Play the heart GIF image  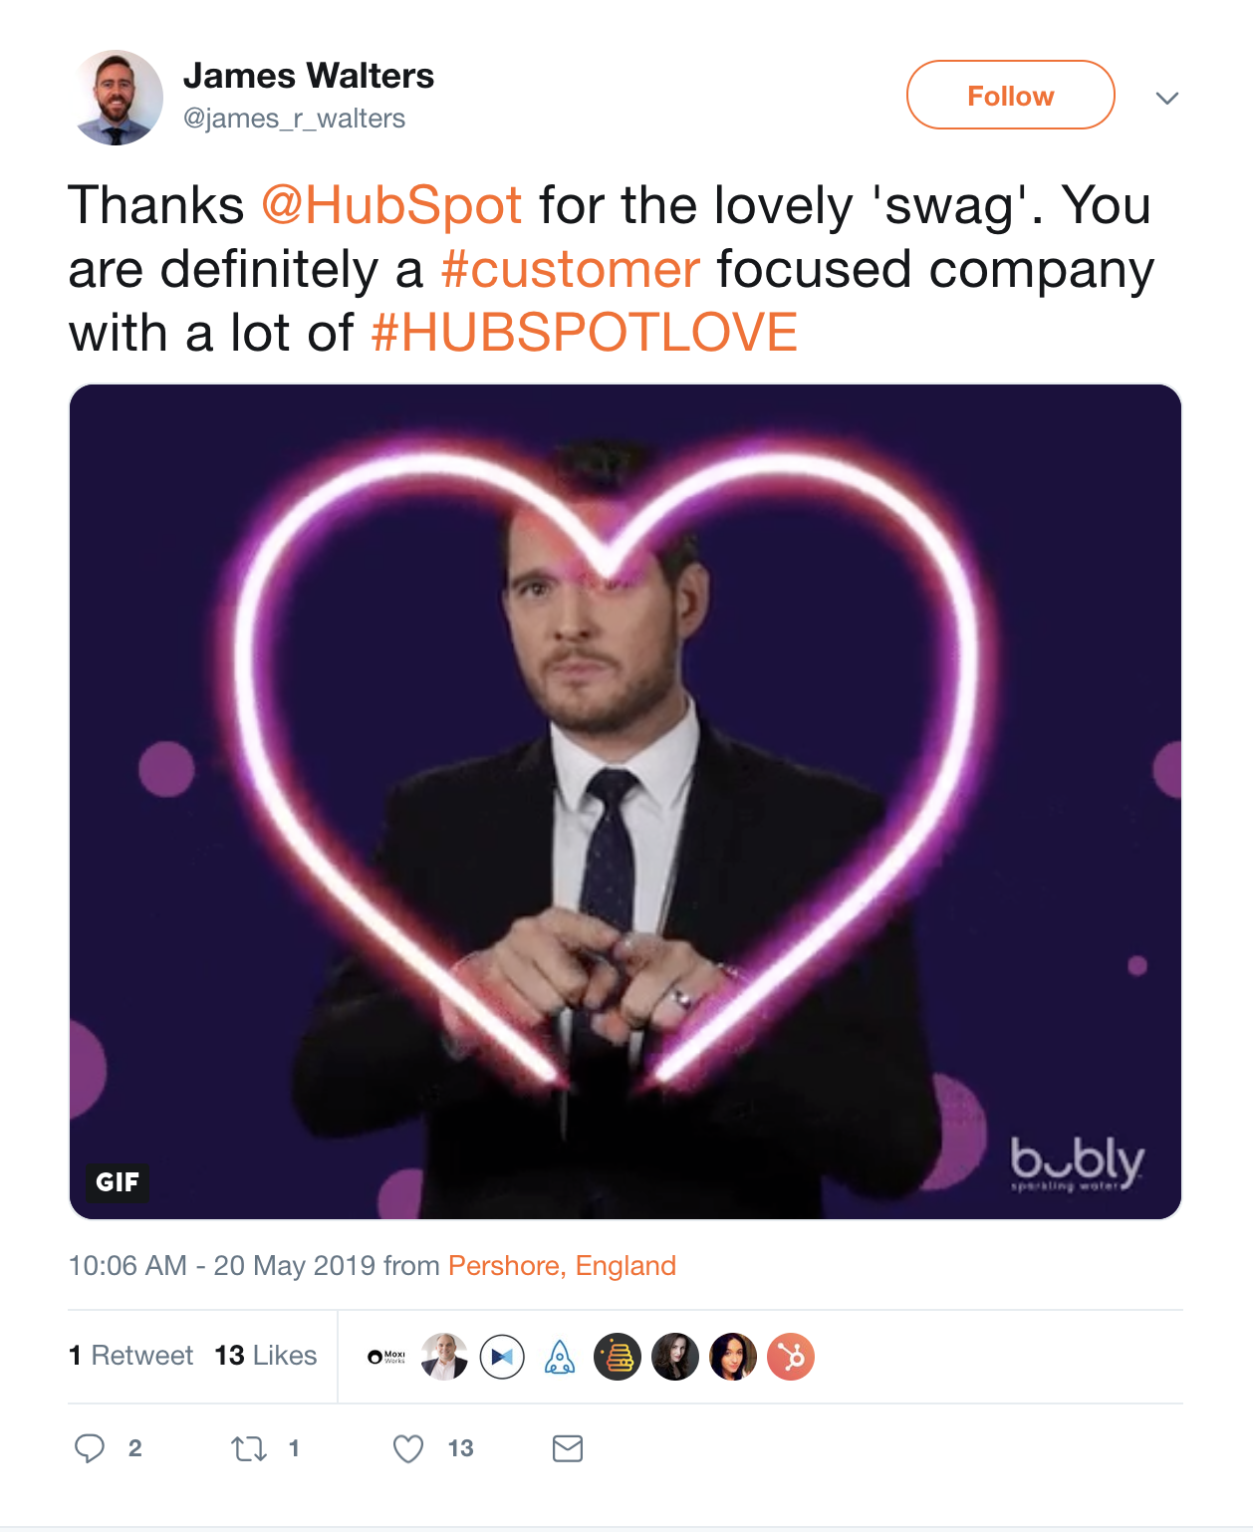tap(626, 802)
